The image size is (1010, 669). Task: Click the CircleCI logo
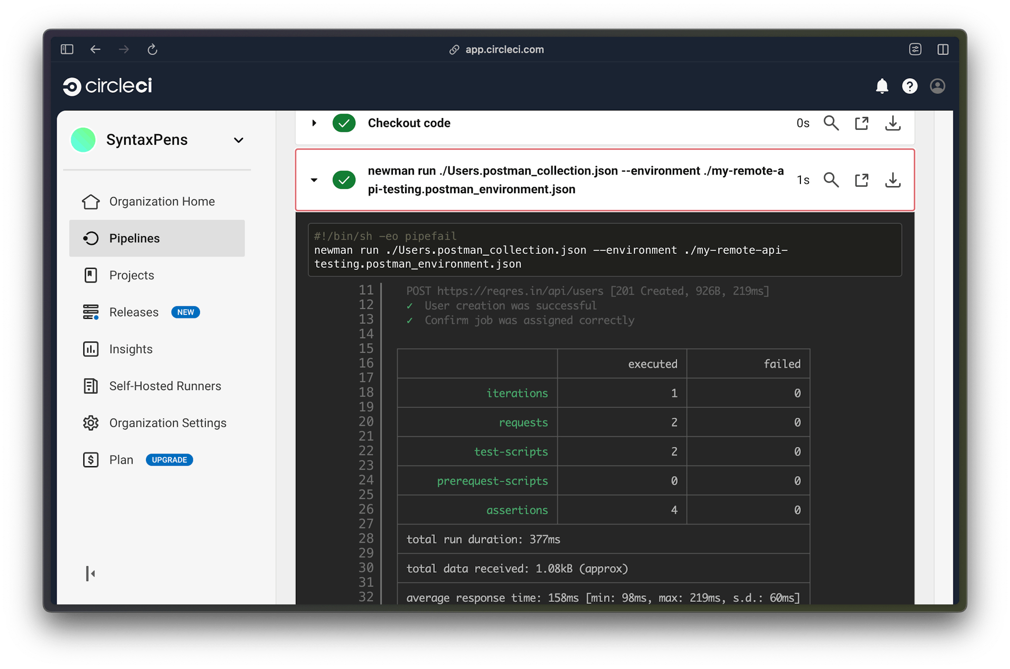(108, 86)
